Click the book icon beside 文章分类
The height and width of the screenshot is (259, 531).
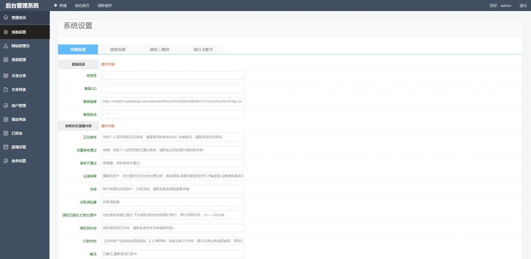pyautogui.click(x=6, y=76)
